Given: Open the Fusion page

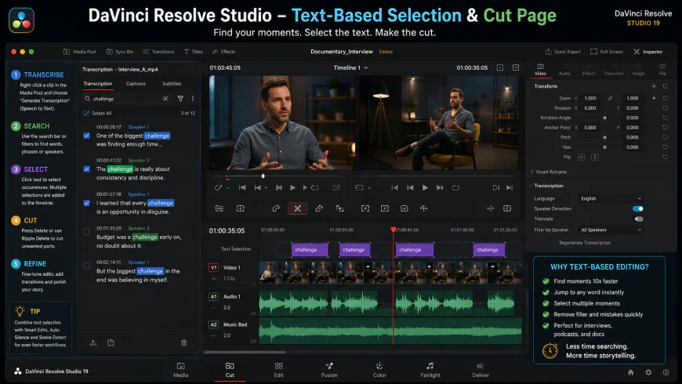Looking at the screenshot, I should pyautogui.click(x=329, y=370).
